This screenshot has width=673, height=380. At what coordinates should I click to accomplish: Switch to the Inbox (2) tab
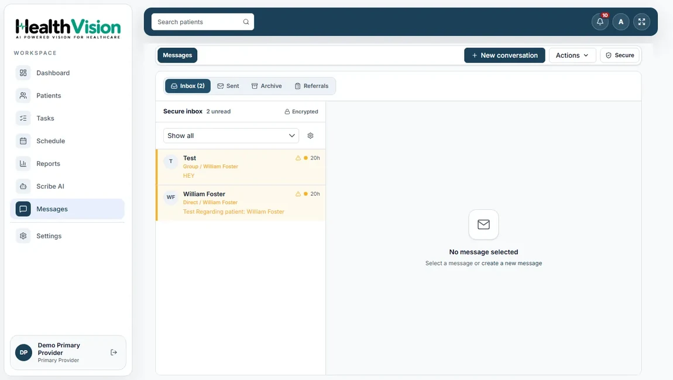point(188,86)
